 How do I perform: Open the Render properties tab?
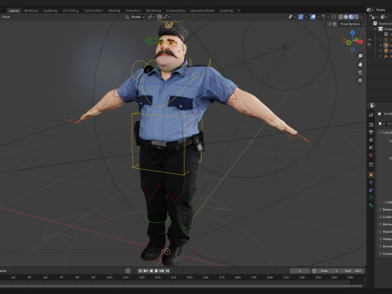pos(371,124)
